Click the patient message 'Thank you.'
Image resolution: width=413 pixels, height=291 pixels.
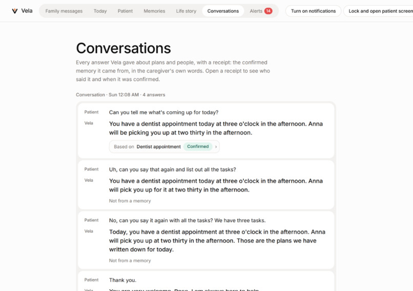click(x=122, y=280)
